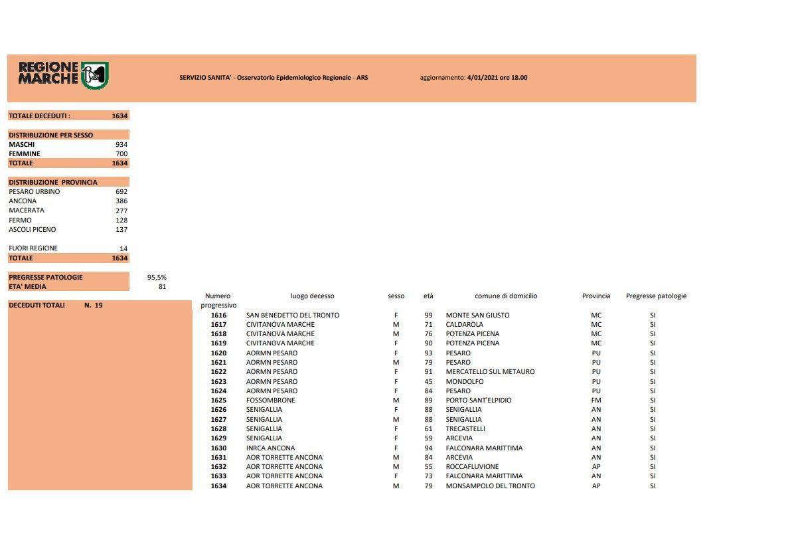Select progressive number 1631
This screenshot has height=550, width=790.
click(x=218, y=457)
